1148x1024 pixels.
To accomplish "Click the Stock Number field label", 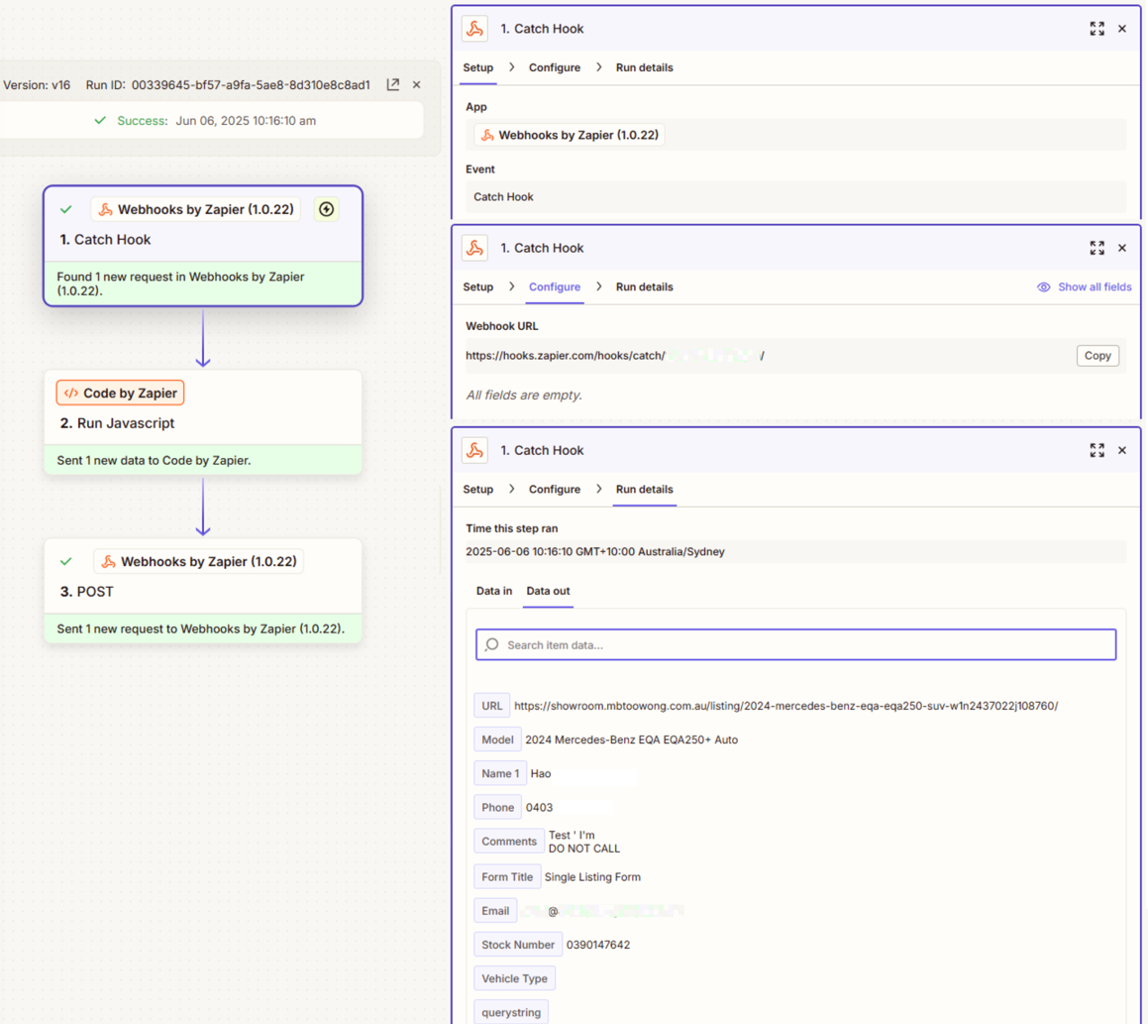I will 518,945.
